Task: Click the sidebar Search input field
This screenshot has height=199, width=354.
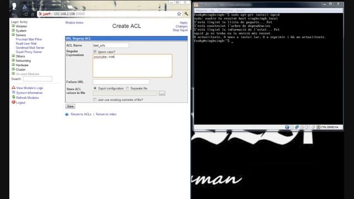Action: [38, 79]
